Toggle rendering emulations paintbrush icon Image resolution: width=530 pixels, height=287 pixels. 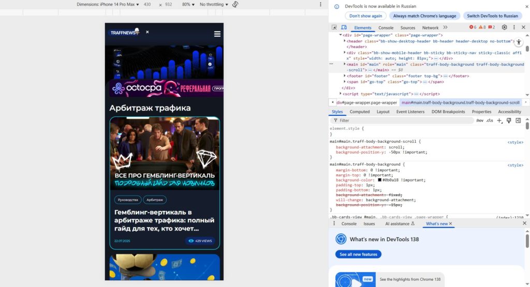point(509,120)
